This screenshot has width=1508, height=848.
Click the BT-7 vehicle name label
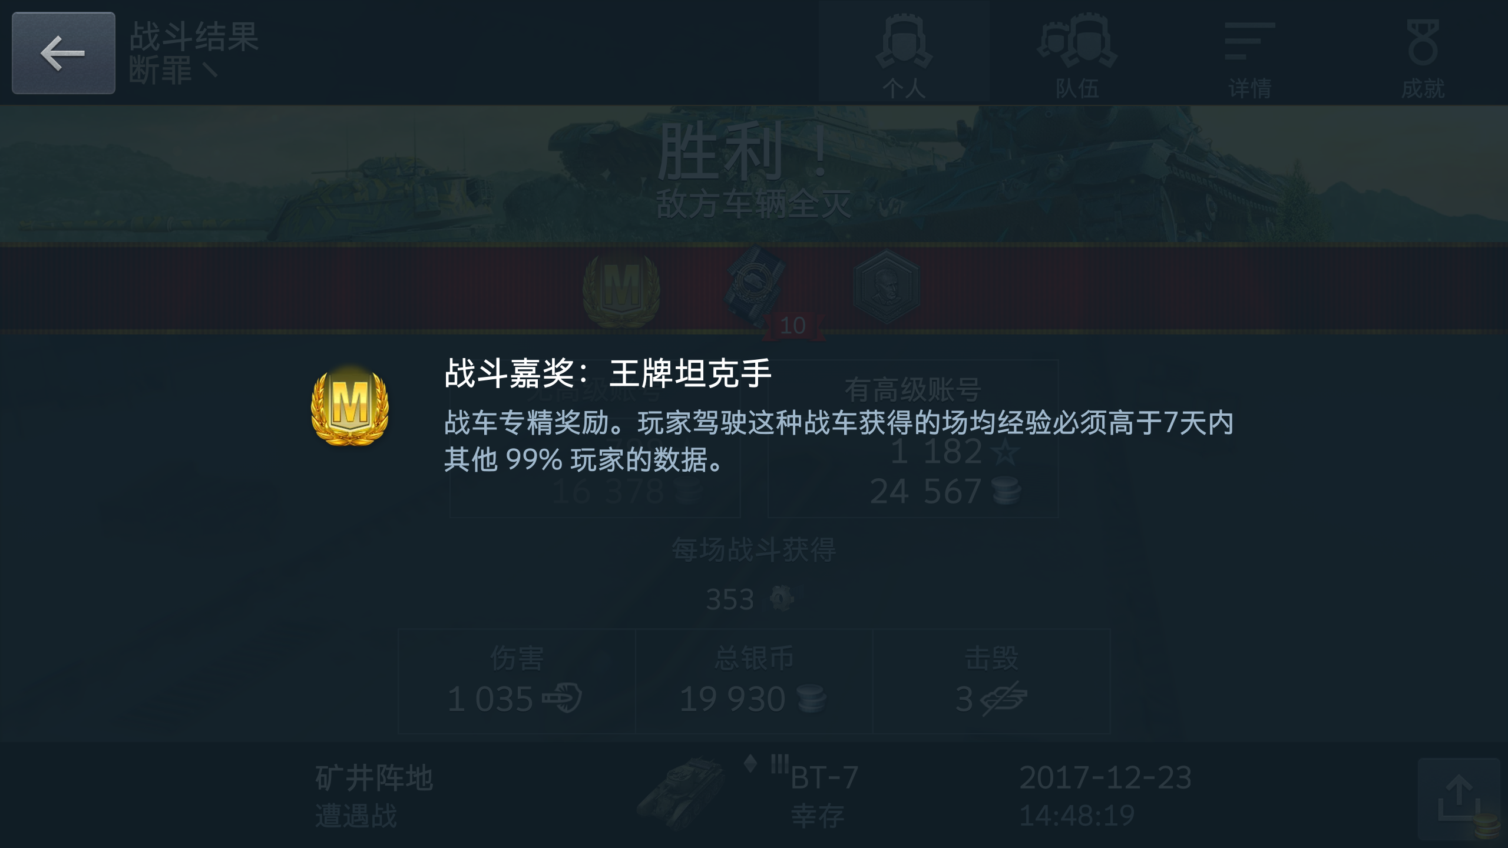point(824,777)
